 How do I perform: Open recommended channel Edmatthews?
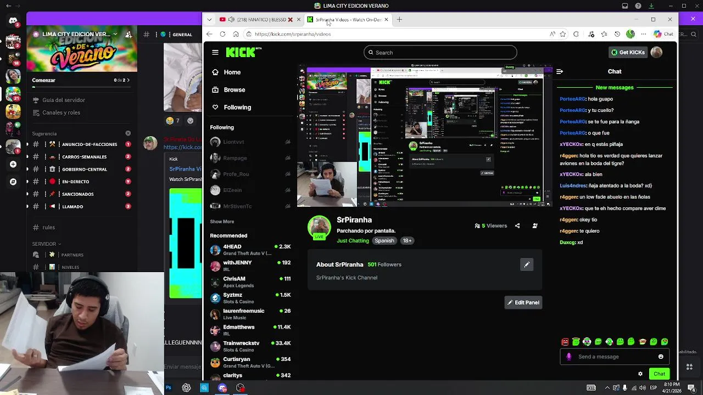point(250,330)
